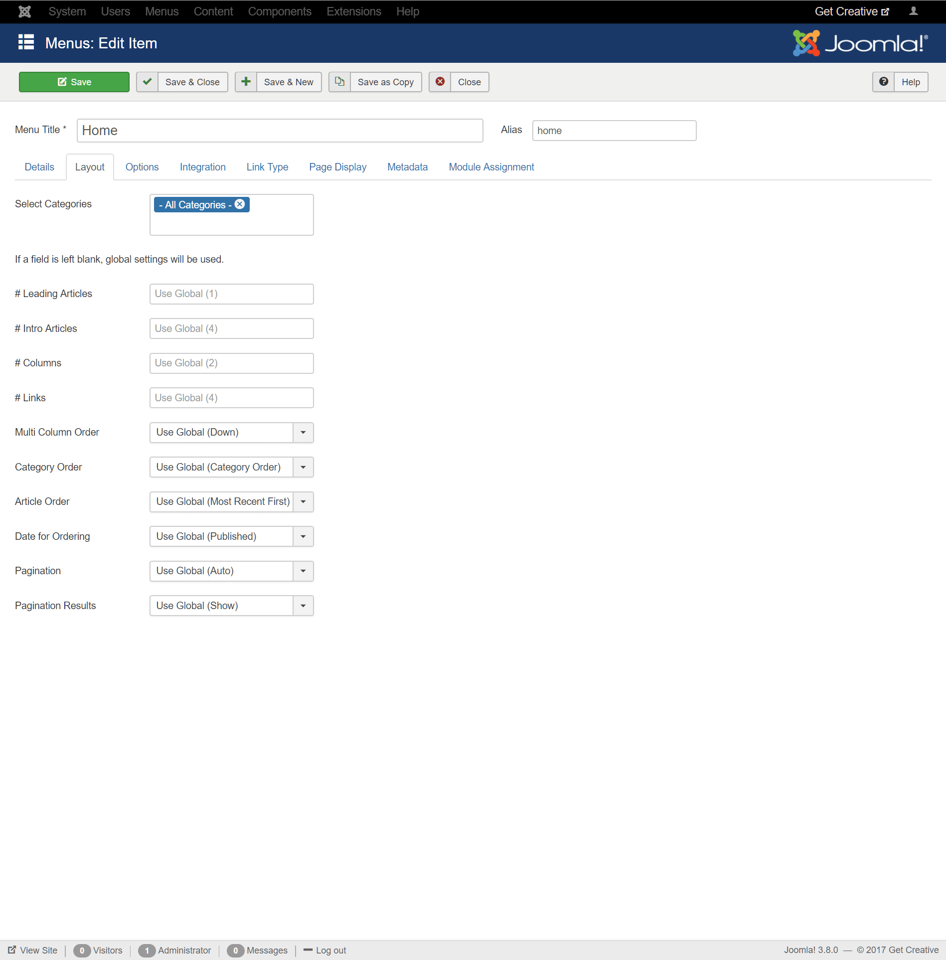The width and height of the screenshot is (946, 960).
Task: Focus the # Columns field
Action: (232, 363)
